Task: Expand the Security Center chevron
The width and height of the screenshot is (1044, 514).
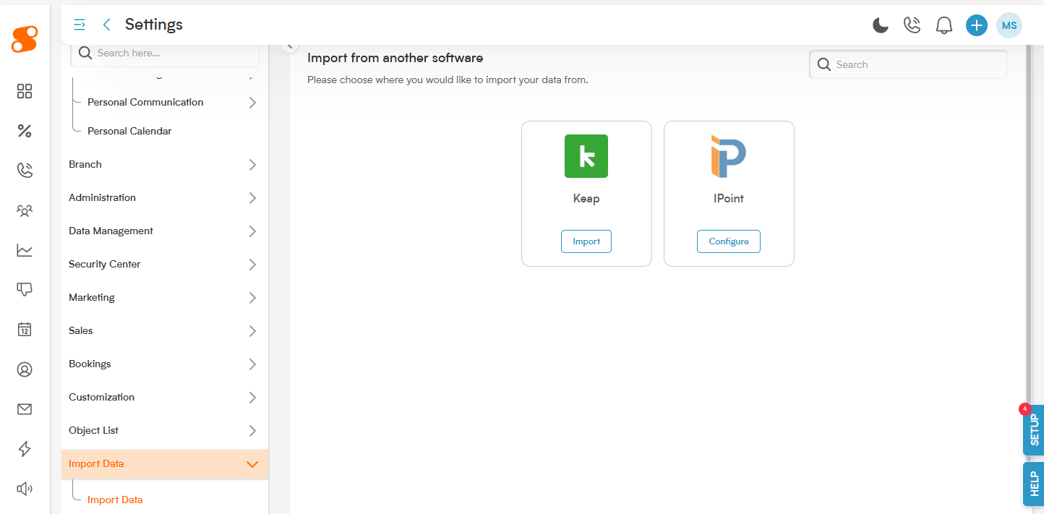Action: click(x=252, y=265)
